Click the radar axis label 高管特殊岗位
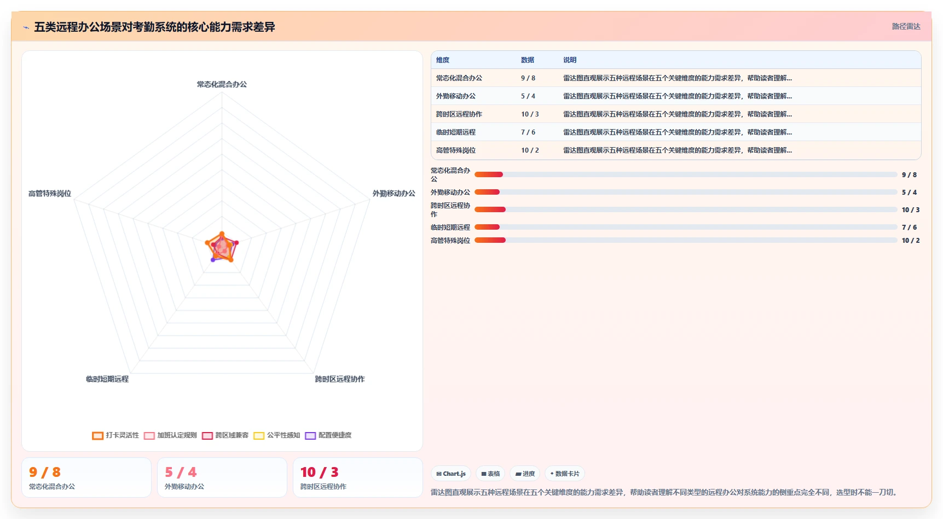This screenshot has height=519, width=943. (x=50, y=194)
